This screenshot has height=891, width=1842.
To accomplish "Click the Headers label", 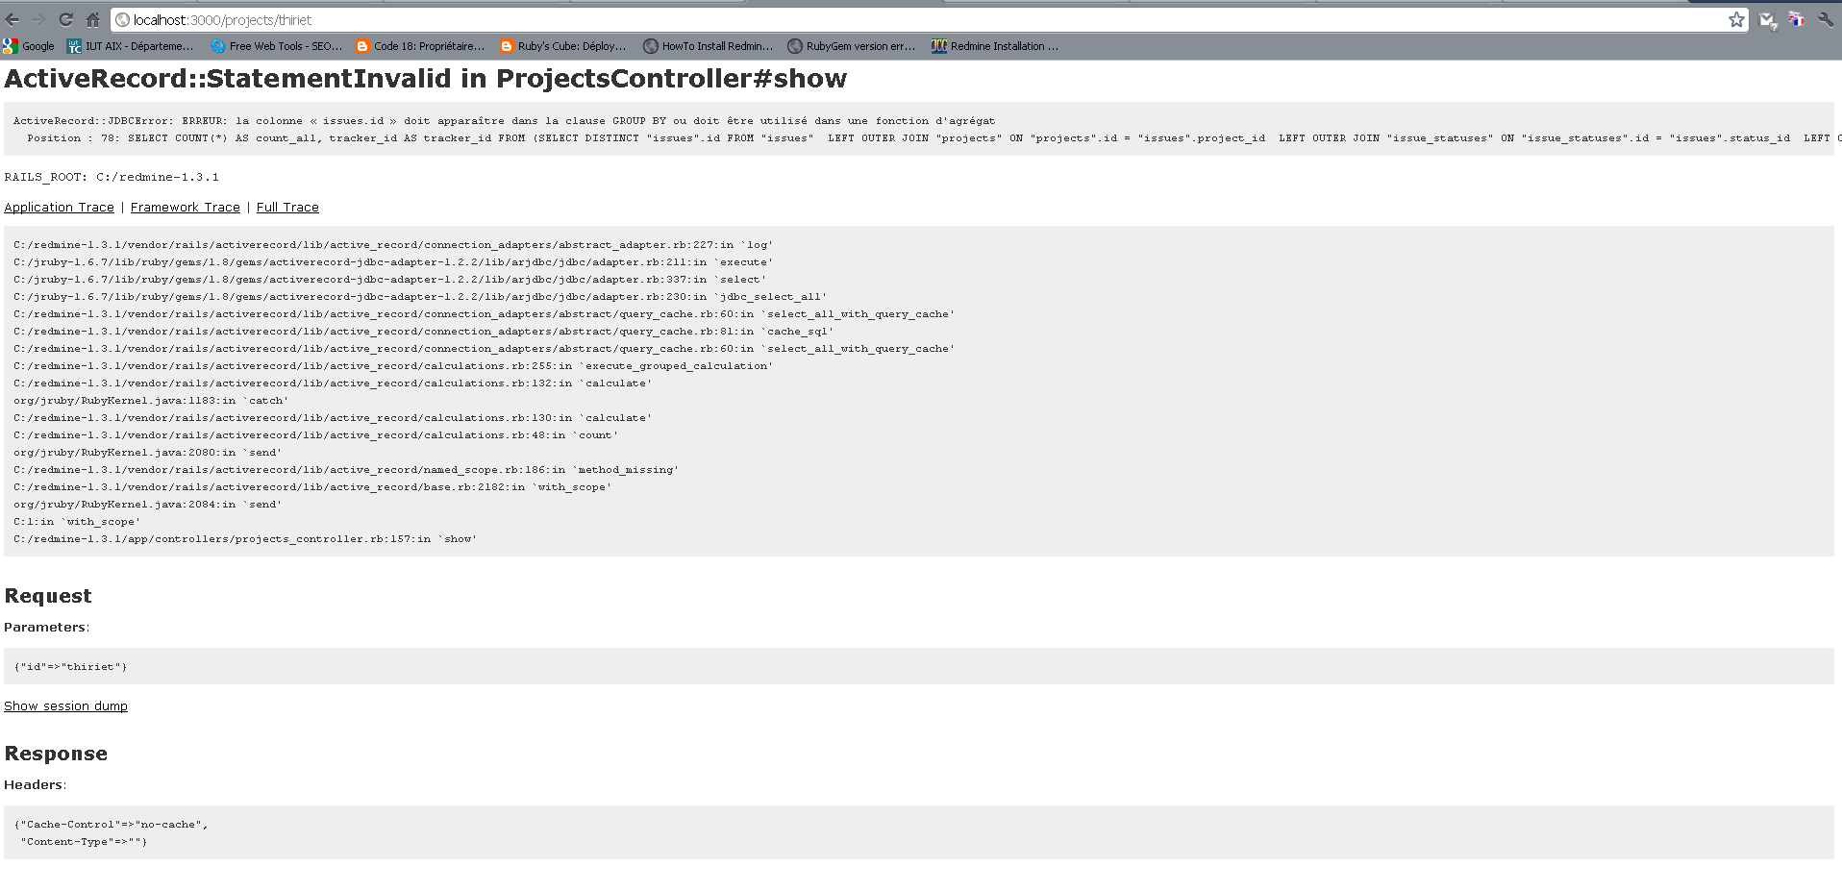I will (35, 784).
